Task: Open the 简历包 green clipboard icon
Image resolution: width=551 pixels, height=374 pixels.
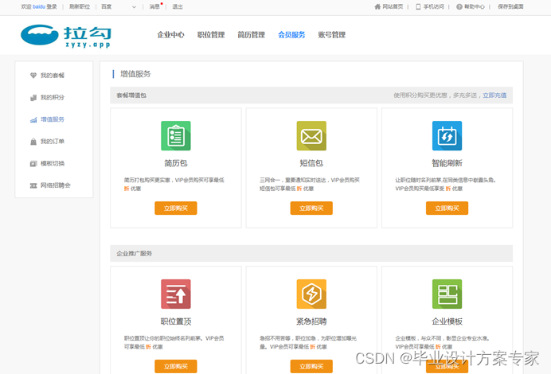Action: click(176, 136)
